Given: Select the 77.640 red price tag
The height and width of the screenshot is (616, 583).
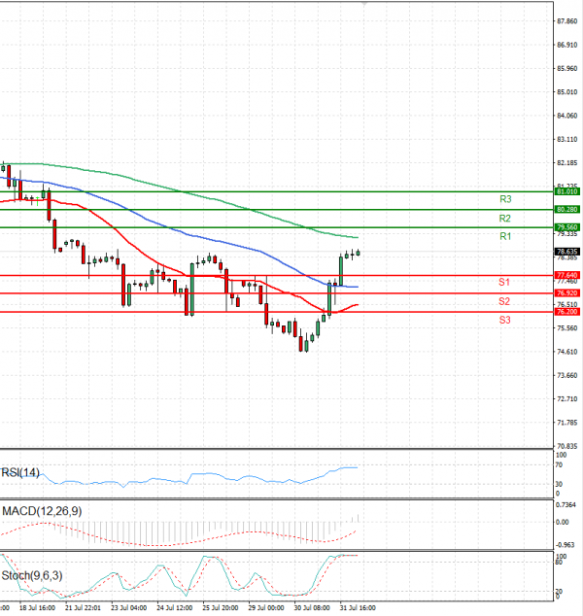Looking at the screenshot, I should pyautogui.click(x=566, y=275).
